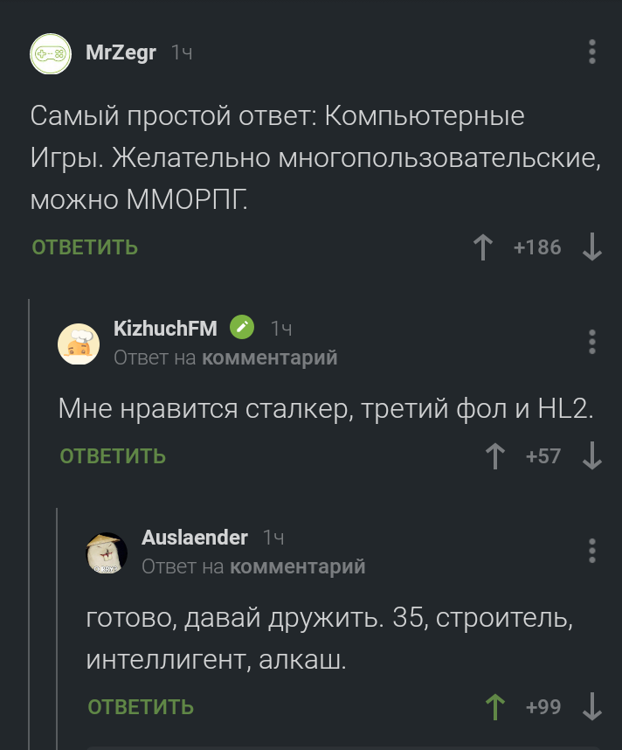
Task: Click MrZegr's gamepad avatar
Action: (50, 54)
